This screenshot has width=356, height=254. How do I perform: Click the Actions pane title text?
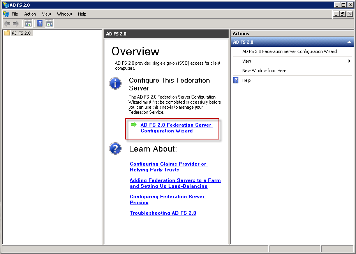(241, 34)
